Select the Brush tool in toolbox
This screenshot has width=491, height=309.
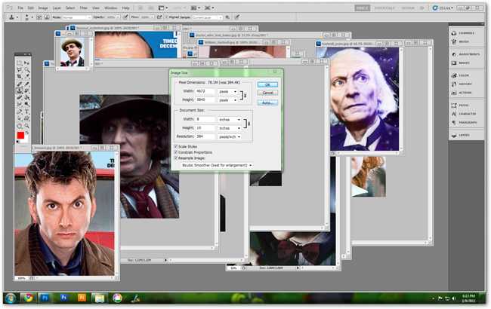26,84
